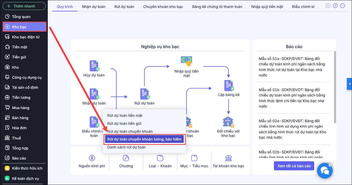Select Hóa đơn in sidebar
352x185 pixels.
(x=24, y=128)
